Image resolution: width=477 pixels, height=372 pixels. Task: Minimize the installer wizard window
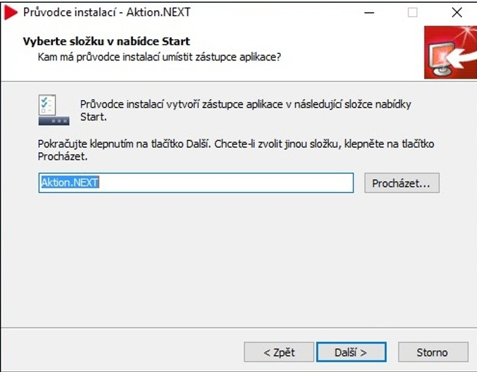[369, 12]
